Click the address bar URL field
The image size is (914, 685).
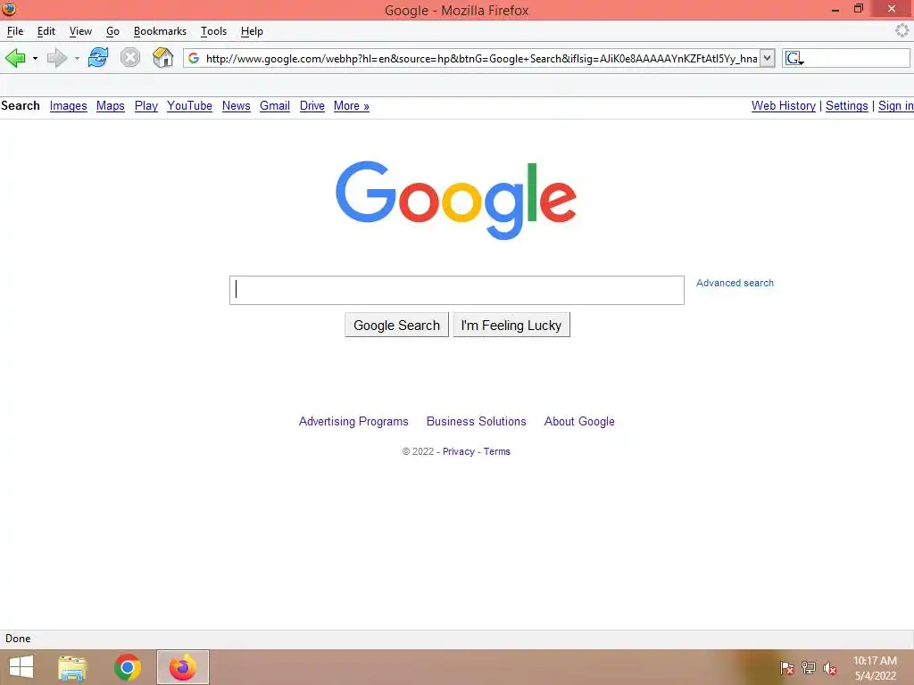pyautogui.click(x=481, y=58)
